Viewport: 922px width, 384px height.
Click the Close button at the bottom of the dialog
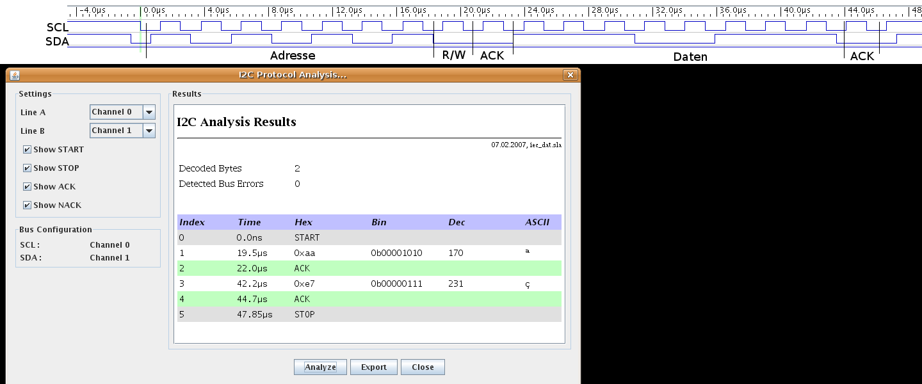pos(423,367)
